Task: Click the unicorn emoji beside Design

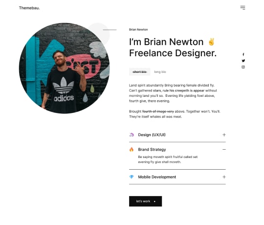Action: click(x=132, y=135)
